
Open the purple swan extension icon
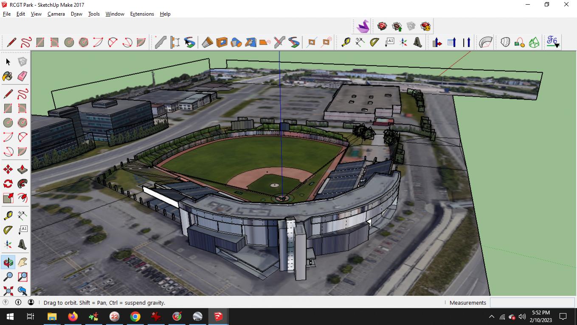point(363,27)
